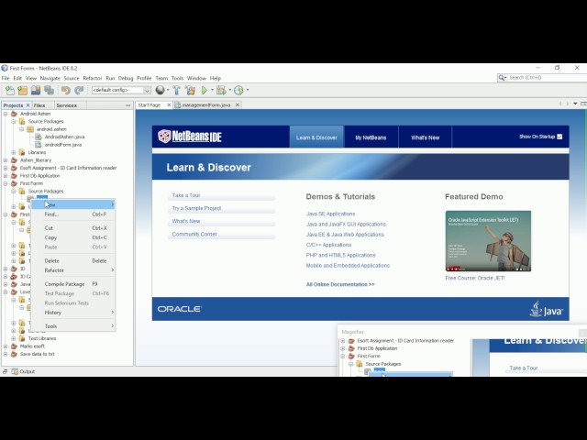This screenshot has width=587, height=440.
Task: Open the Profile Project dropdown arrow
Action: (x=248, y=90)
